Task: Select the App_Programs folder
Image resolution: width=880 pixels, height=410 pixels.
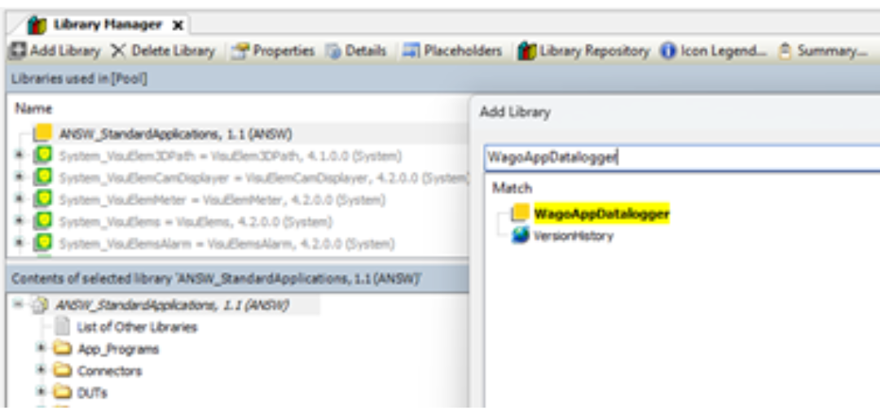Action: pos(118,349)
